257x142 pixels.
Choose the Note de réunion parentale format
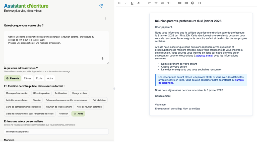coord(89,107)
